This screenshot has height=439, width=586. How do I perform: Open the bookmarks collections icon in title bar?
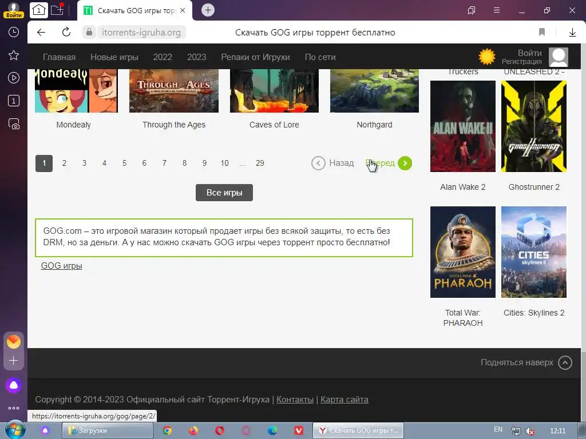click(472, 10)
